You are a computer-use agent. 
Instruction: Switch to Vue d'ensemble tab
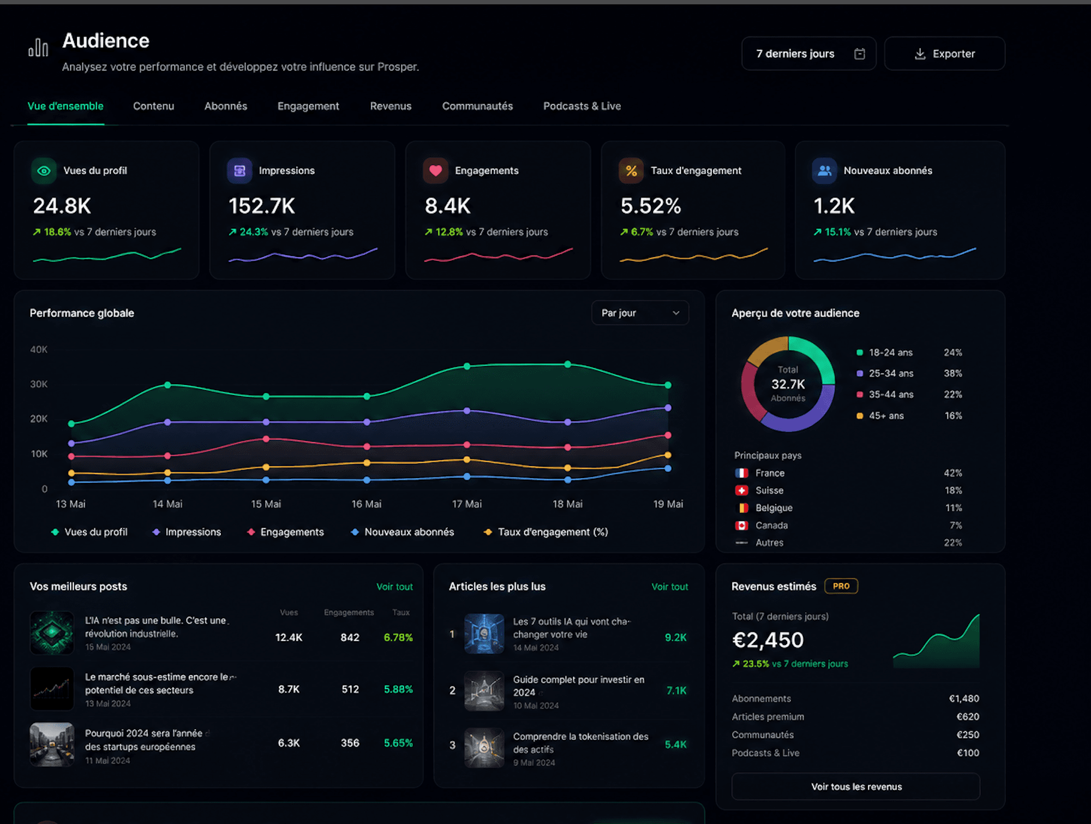(65, 106)
